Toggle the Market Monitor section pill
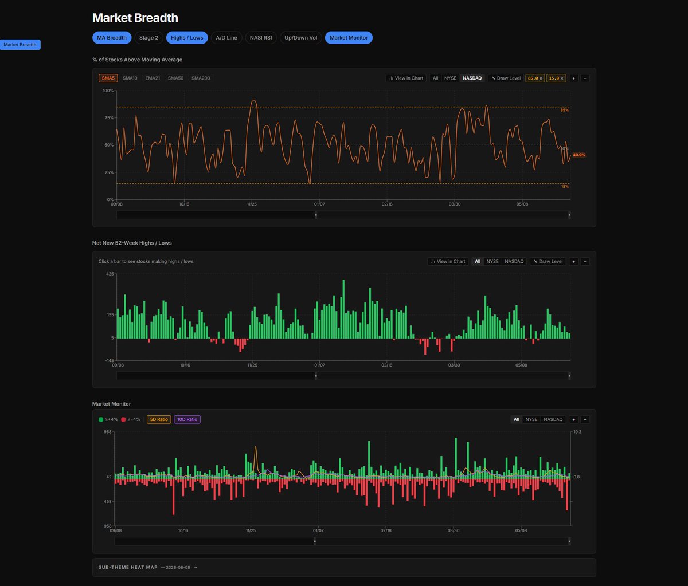 pos(349,38)
